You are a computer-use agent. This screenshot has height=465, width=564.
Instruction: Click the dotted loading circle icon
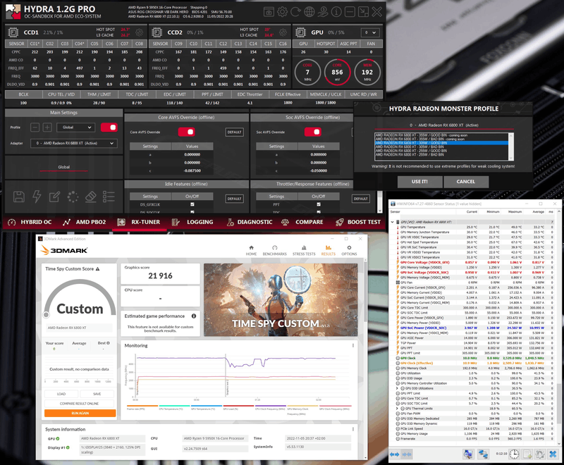coord(73,197)
